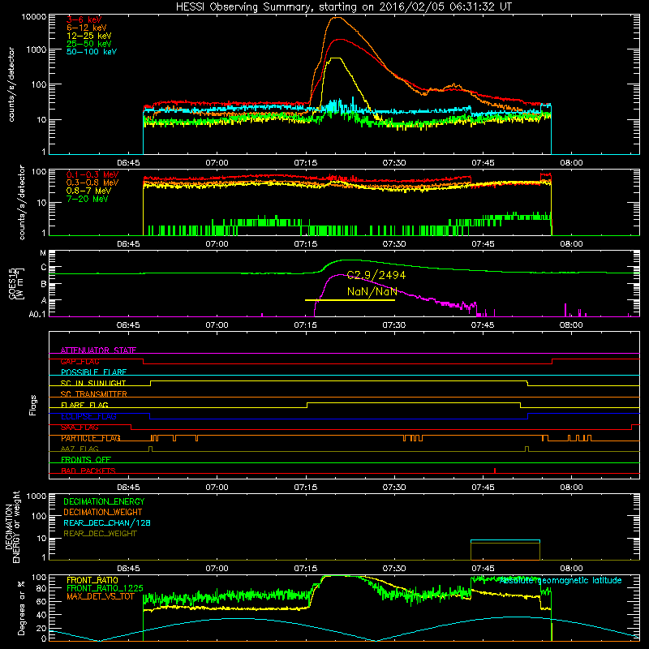This screenshot has height=649, width=649.
Task: Click the green 7-20 MeV legend label
Action: 88,199
